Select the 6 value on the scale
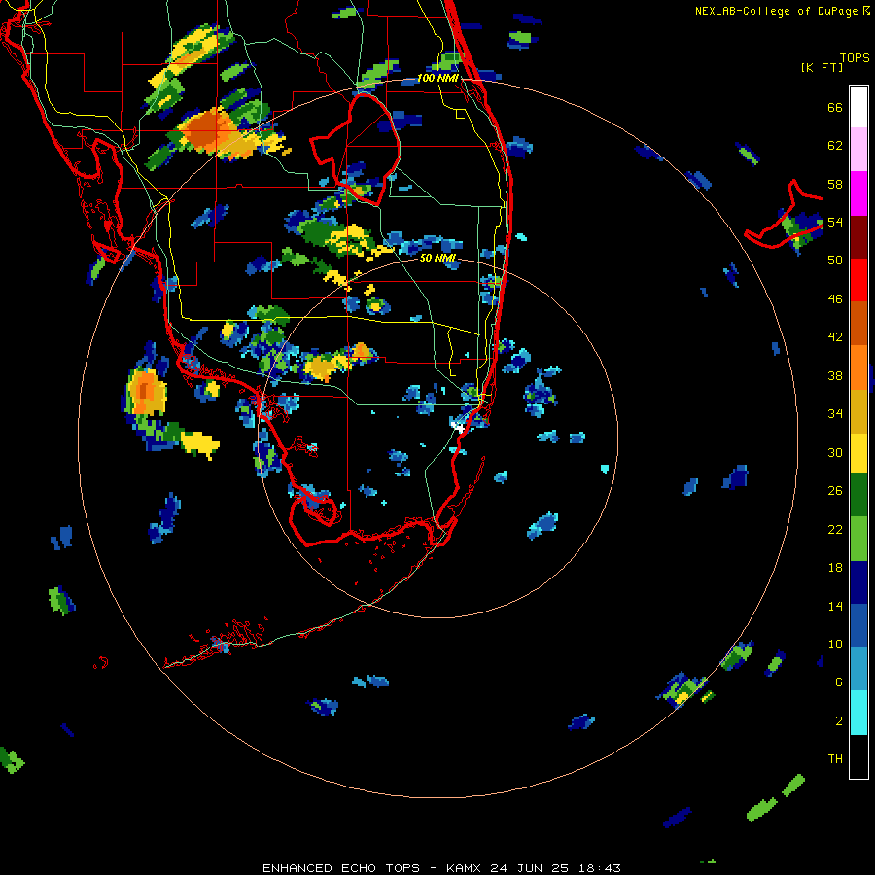 [x=839, y=682]
